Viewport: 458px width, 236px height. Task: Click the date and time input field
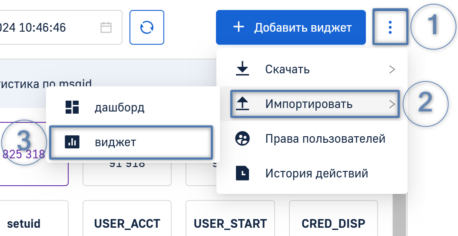pyautogui.click(x=48, y=28)
